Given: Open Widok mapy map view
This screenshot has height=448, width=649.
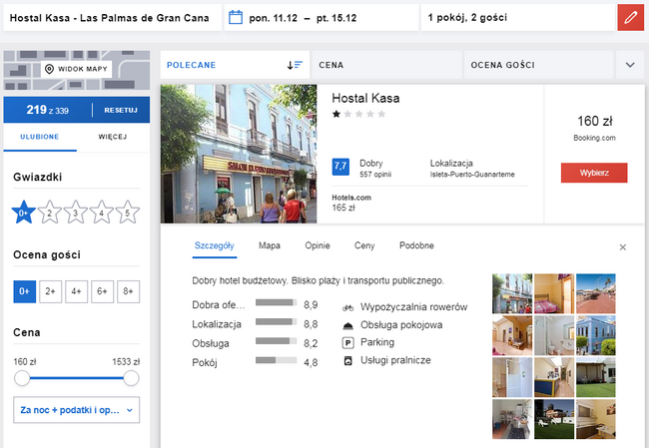Looking at the screenshot, I should click(77, 69).
